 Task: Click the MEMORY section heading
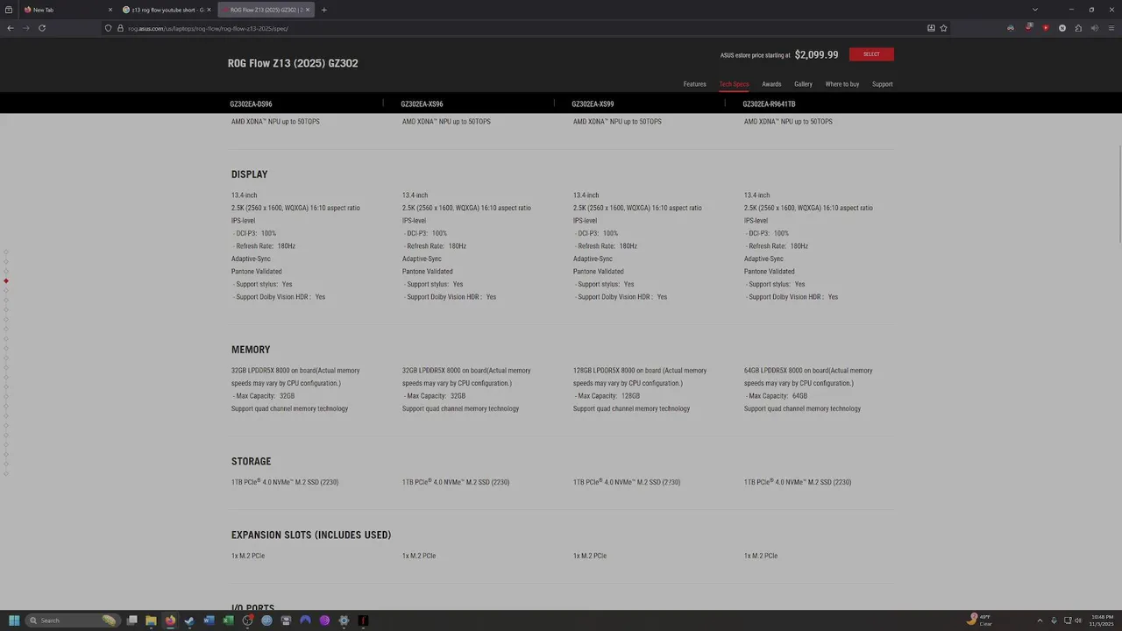pos(251,350)
